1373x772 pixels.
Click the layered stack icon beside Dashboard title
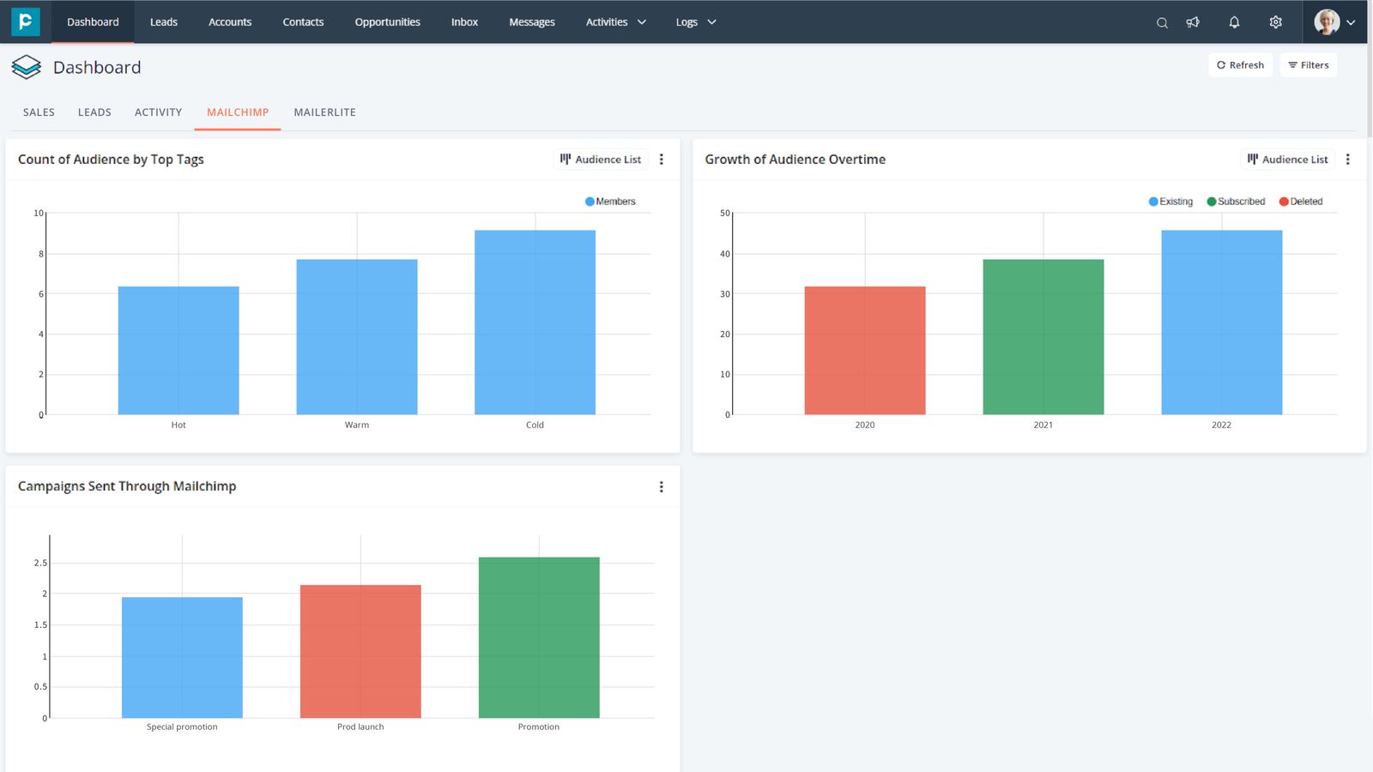(26, 67)
